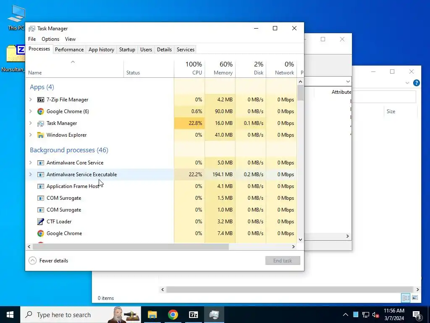
Task: Click the muted speaker volume icon
Action: tap(376, 315)
